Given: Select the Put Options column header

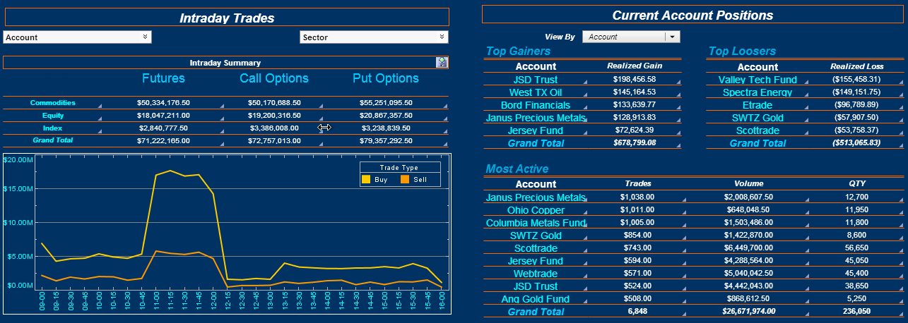Looking at the screenshot, I should pos(386,78).
